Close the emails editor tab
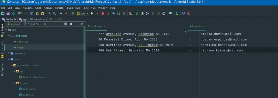This screenshot has height=98, width=278. click(x=203, y=26)
